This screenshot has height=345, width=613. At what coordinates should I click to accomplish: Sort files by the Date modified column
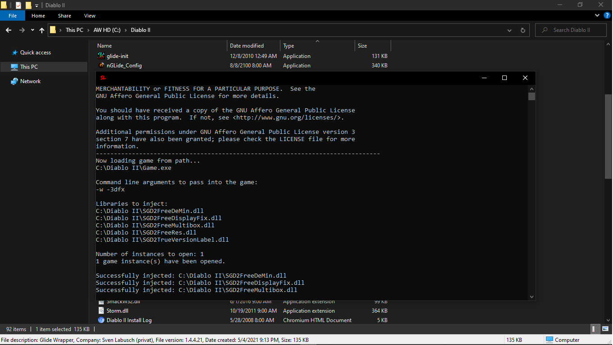click(247, 45)
